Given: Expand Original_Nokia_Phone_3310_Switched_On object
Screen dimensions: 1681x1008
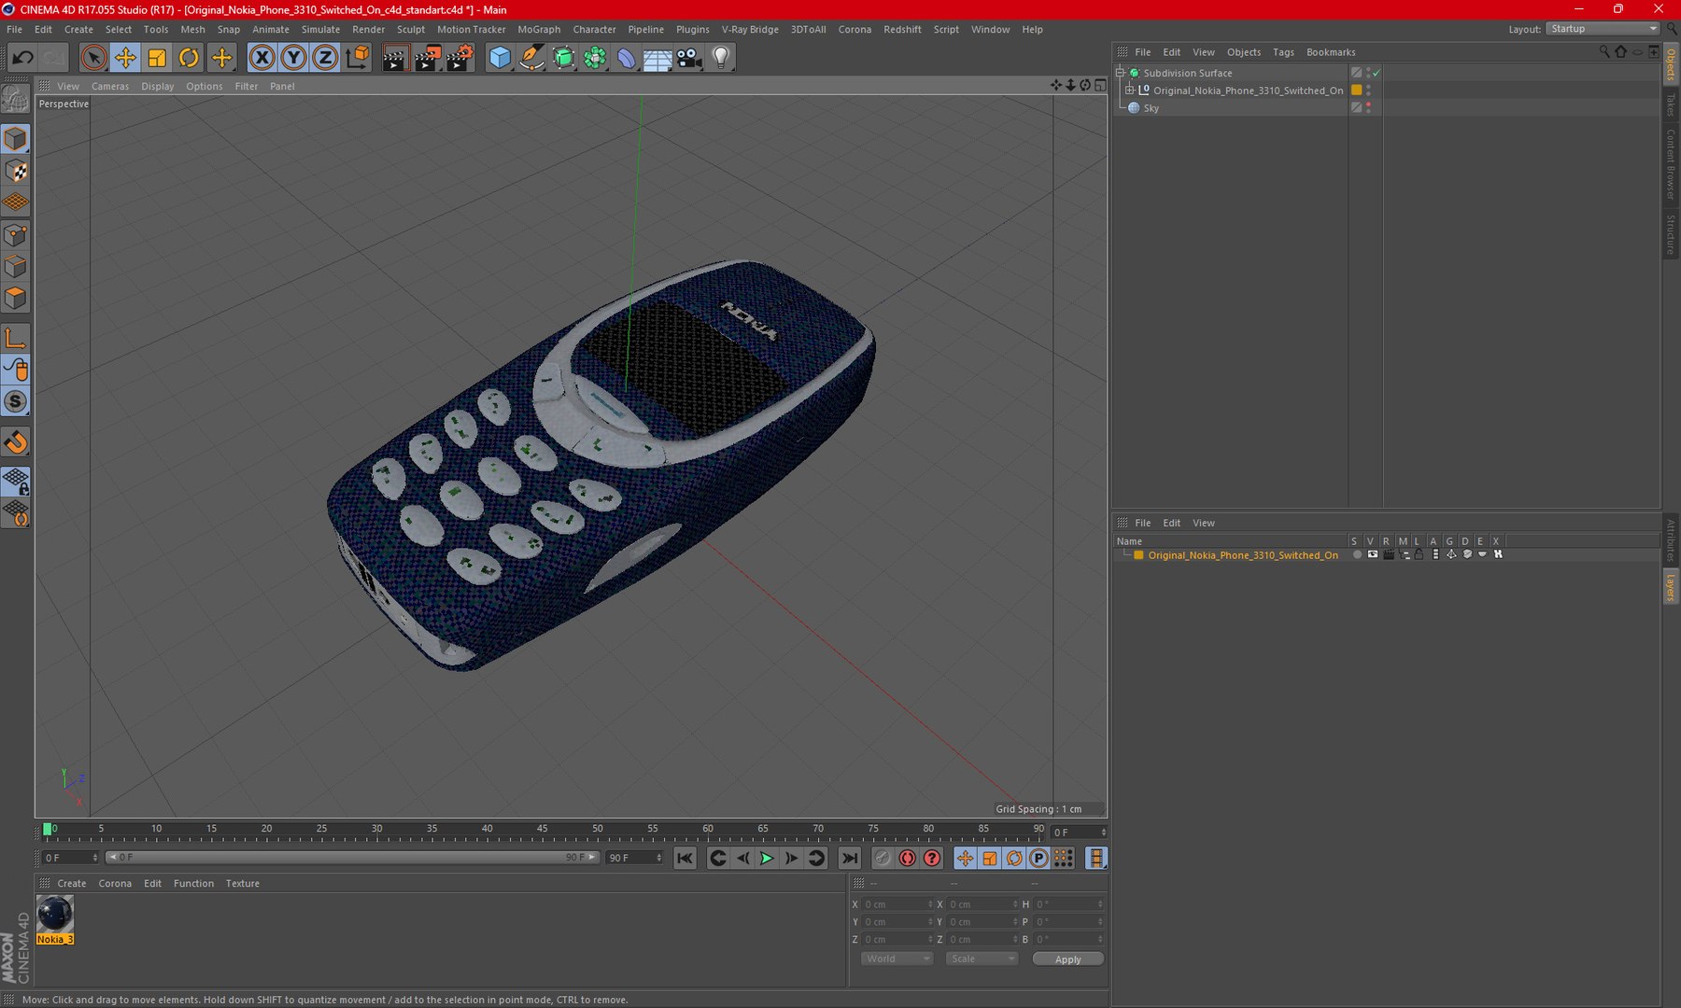Looking at the screenshot, I should [1130, 91].
